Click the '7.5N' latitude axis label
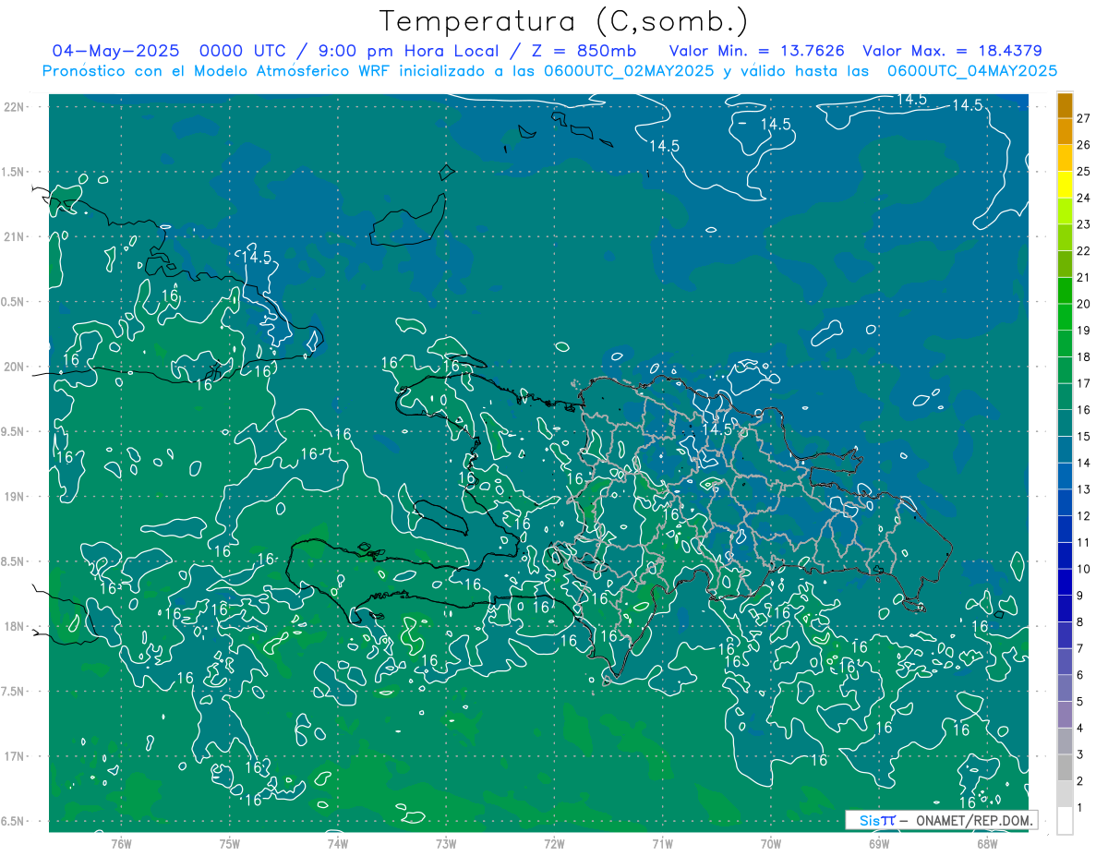Screen dimensions: 1108x856 point(14,692)
